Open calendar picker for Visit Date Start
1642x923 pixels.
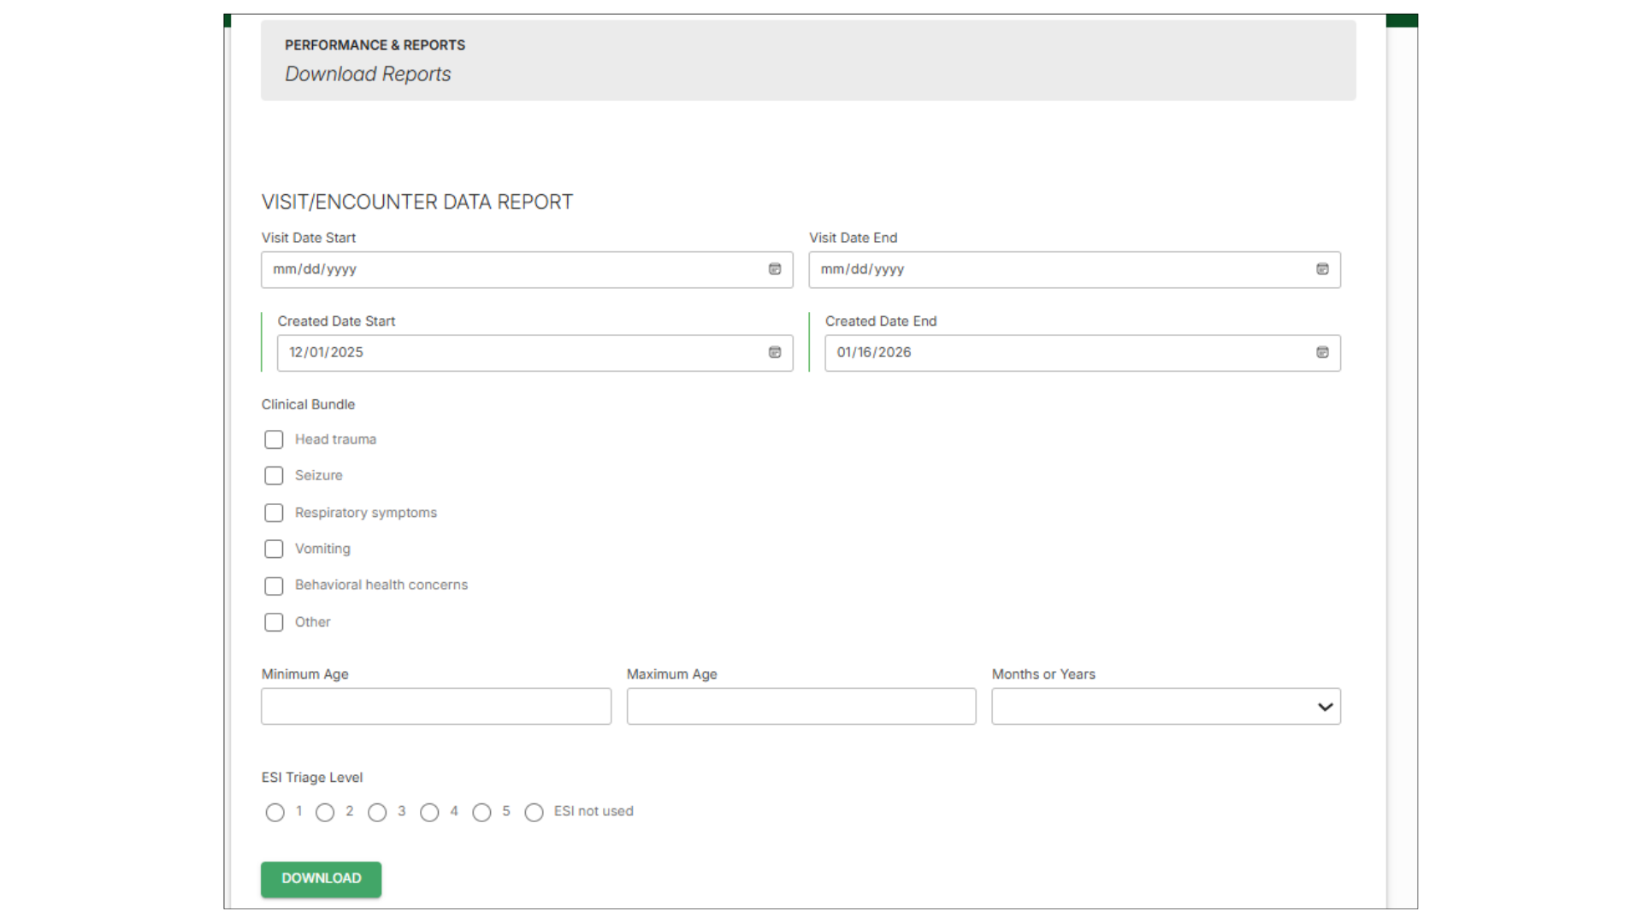click(775, 269)
